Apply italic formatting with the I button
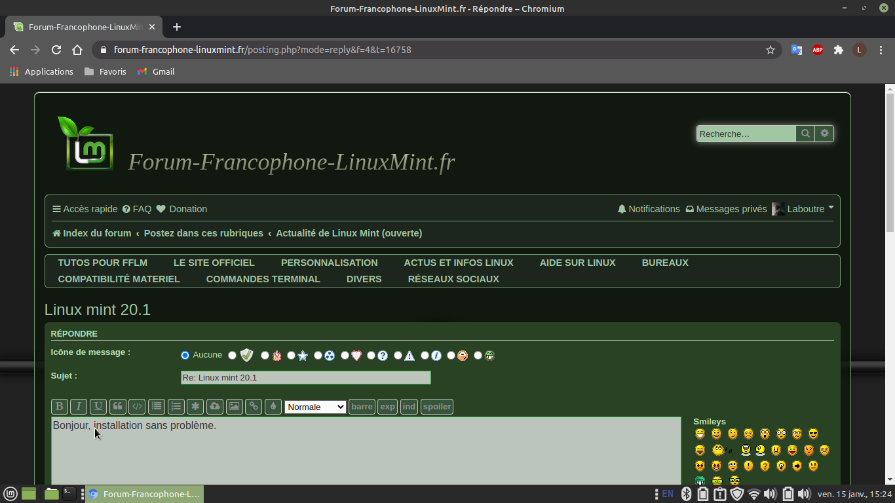Image resolution: width=895 pixels, height=503 pixels. point(79,407)
